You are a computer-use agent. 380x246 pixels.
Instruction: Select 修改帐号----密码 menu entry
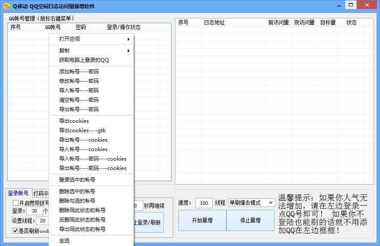pos(91,81)
